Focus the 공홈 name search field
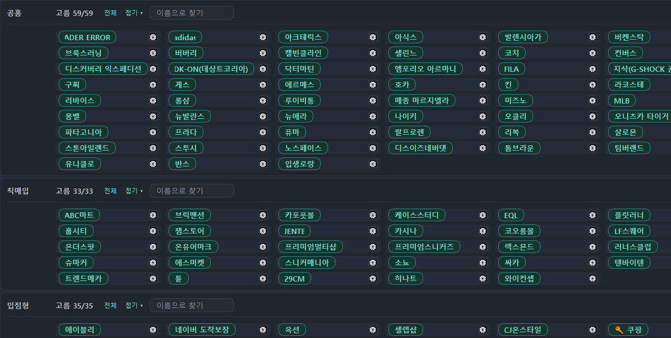 [x=192, y=13]
